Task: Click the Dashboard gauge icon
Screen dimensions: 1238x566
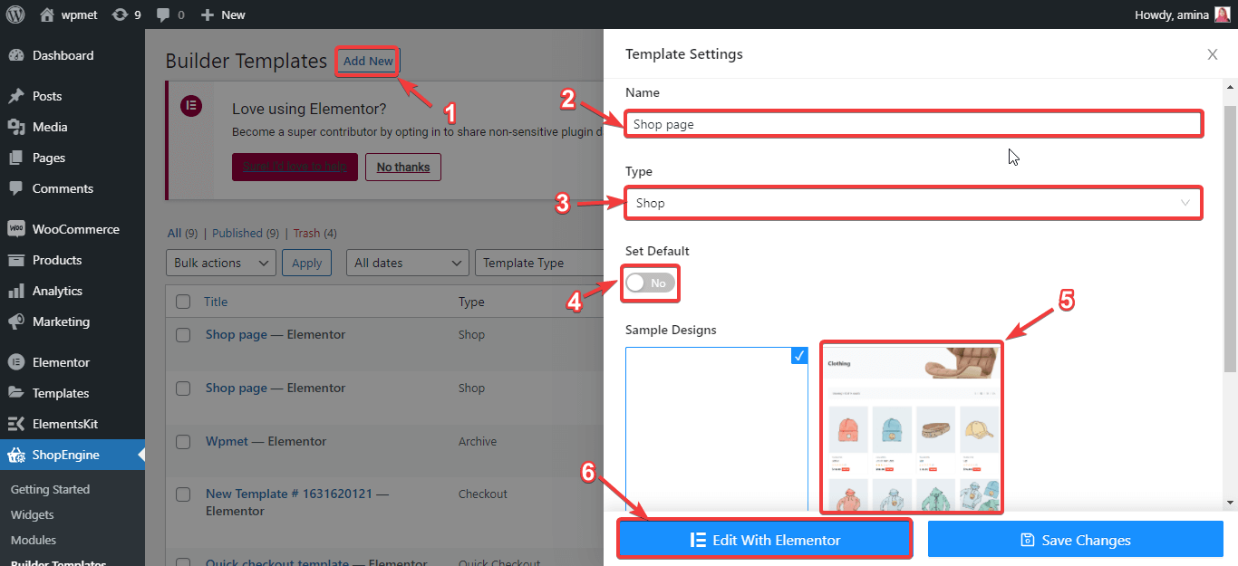Action: tap(15, 55)
